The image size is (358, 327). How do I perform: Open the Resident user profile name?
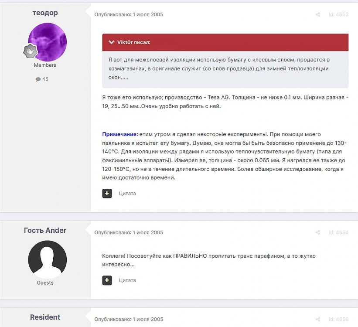[45, 317]
